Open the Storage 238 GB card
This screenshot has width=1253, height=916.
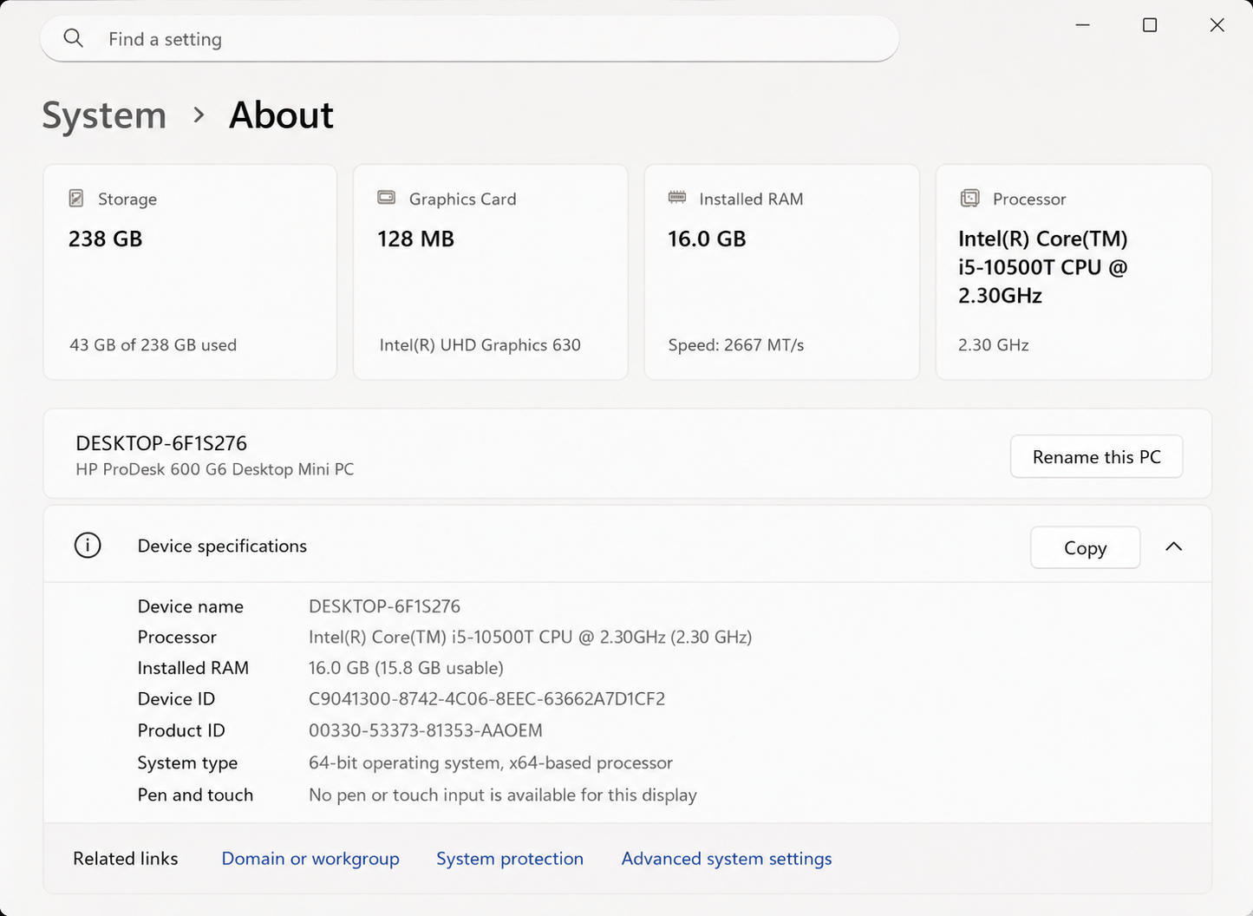(190, 272)
